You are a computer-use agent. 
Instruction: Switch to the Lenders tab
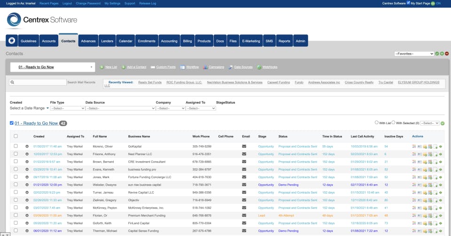(107, 41)
